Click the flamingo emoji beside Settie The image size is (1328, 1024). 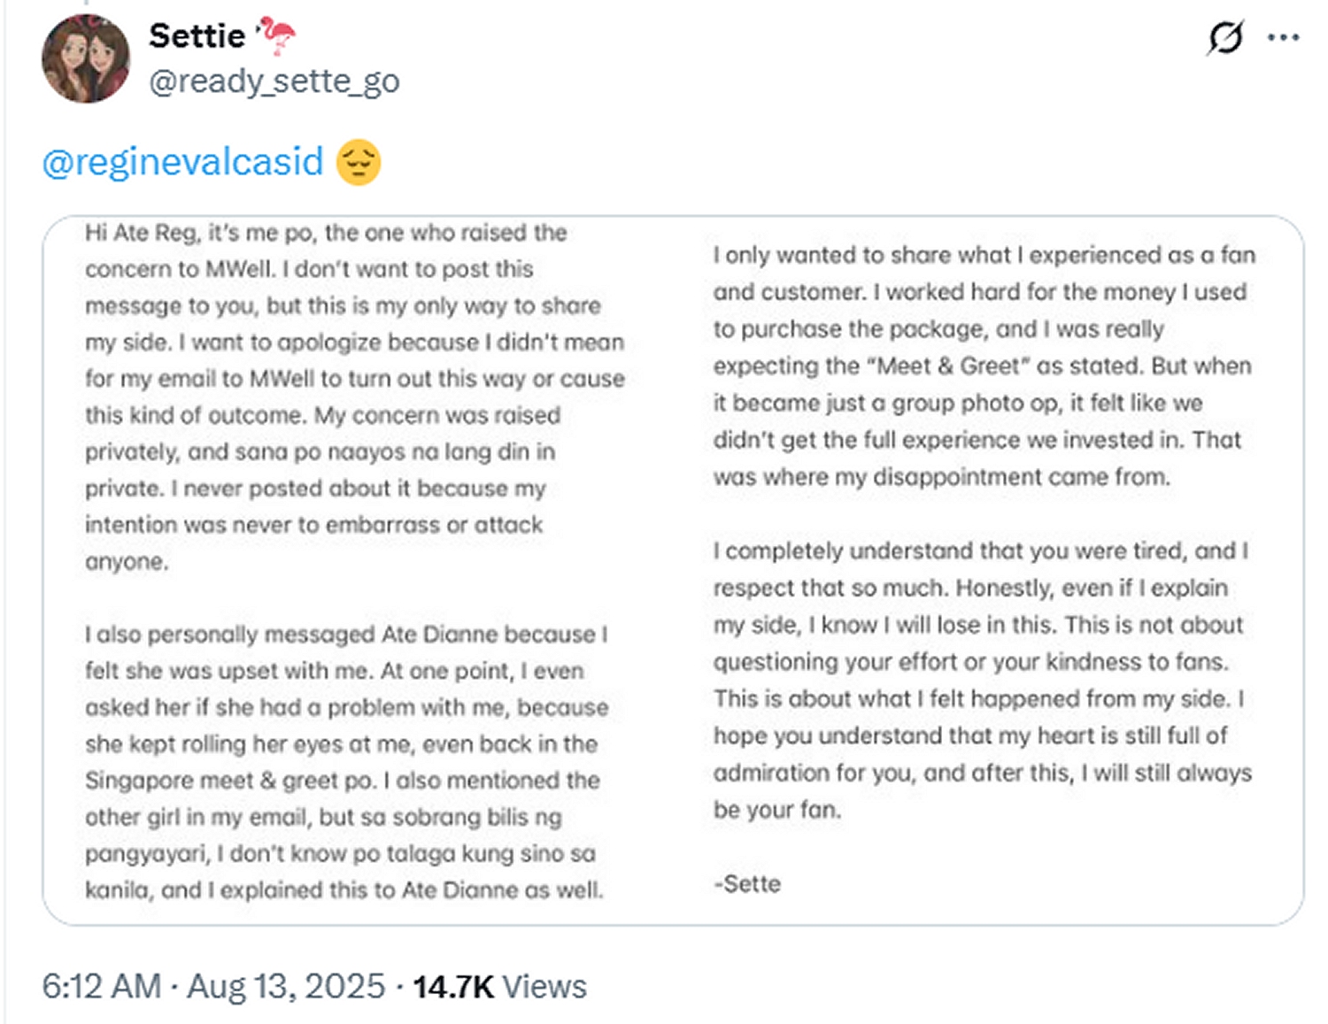click(x=276, y=35)
